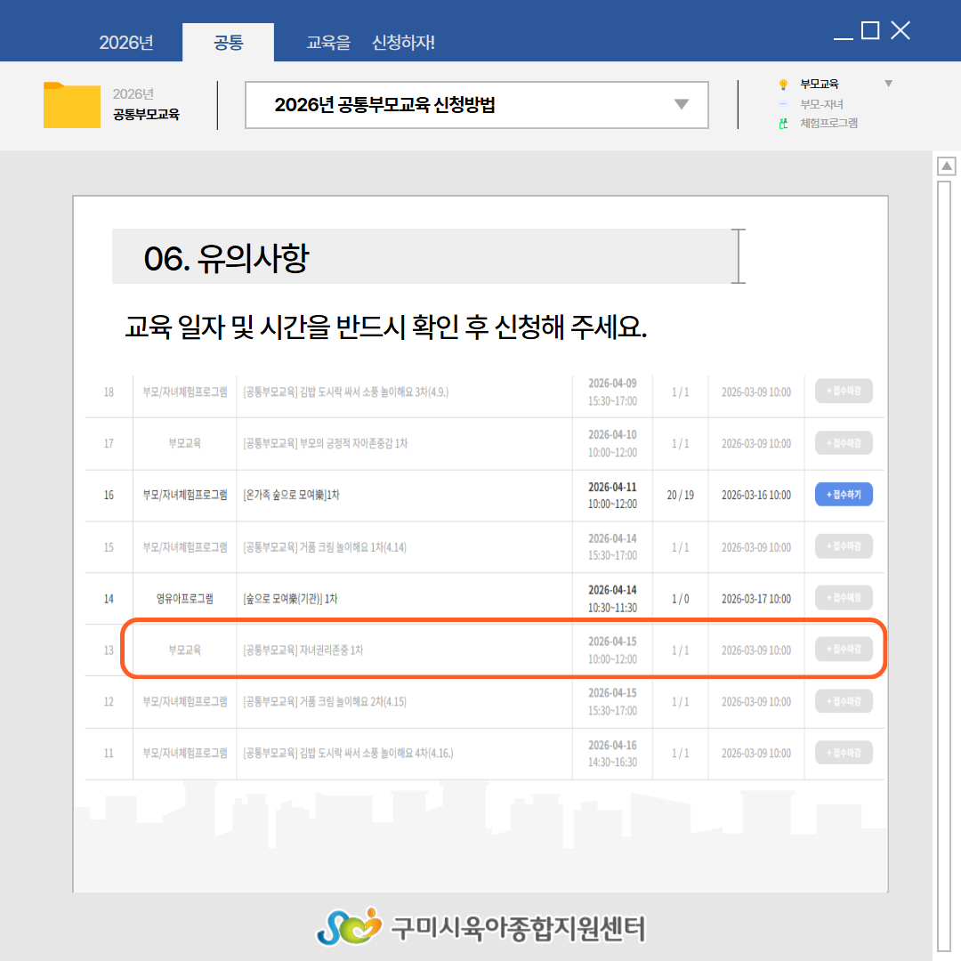Screen dimensions: 961x961
Task: Click the 부모-자녀 dash legend icon
Action: click(x=783, y=104)
